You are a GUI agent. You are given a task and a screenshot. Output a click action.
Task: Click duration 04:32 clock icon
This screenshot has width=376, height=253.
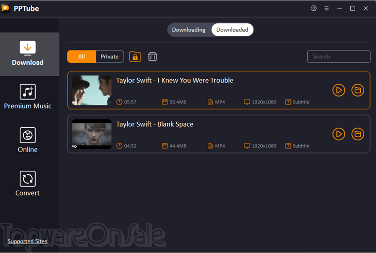[x=119, y=146]
